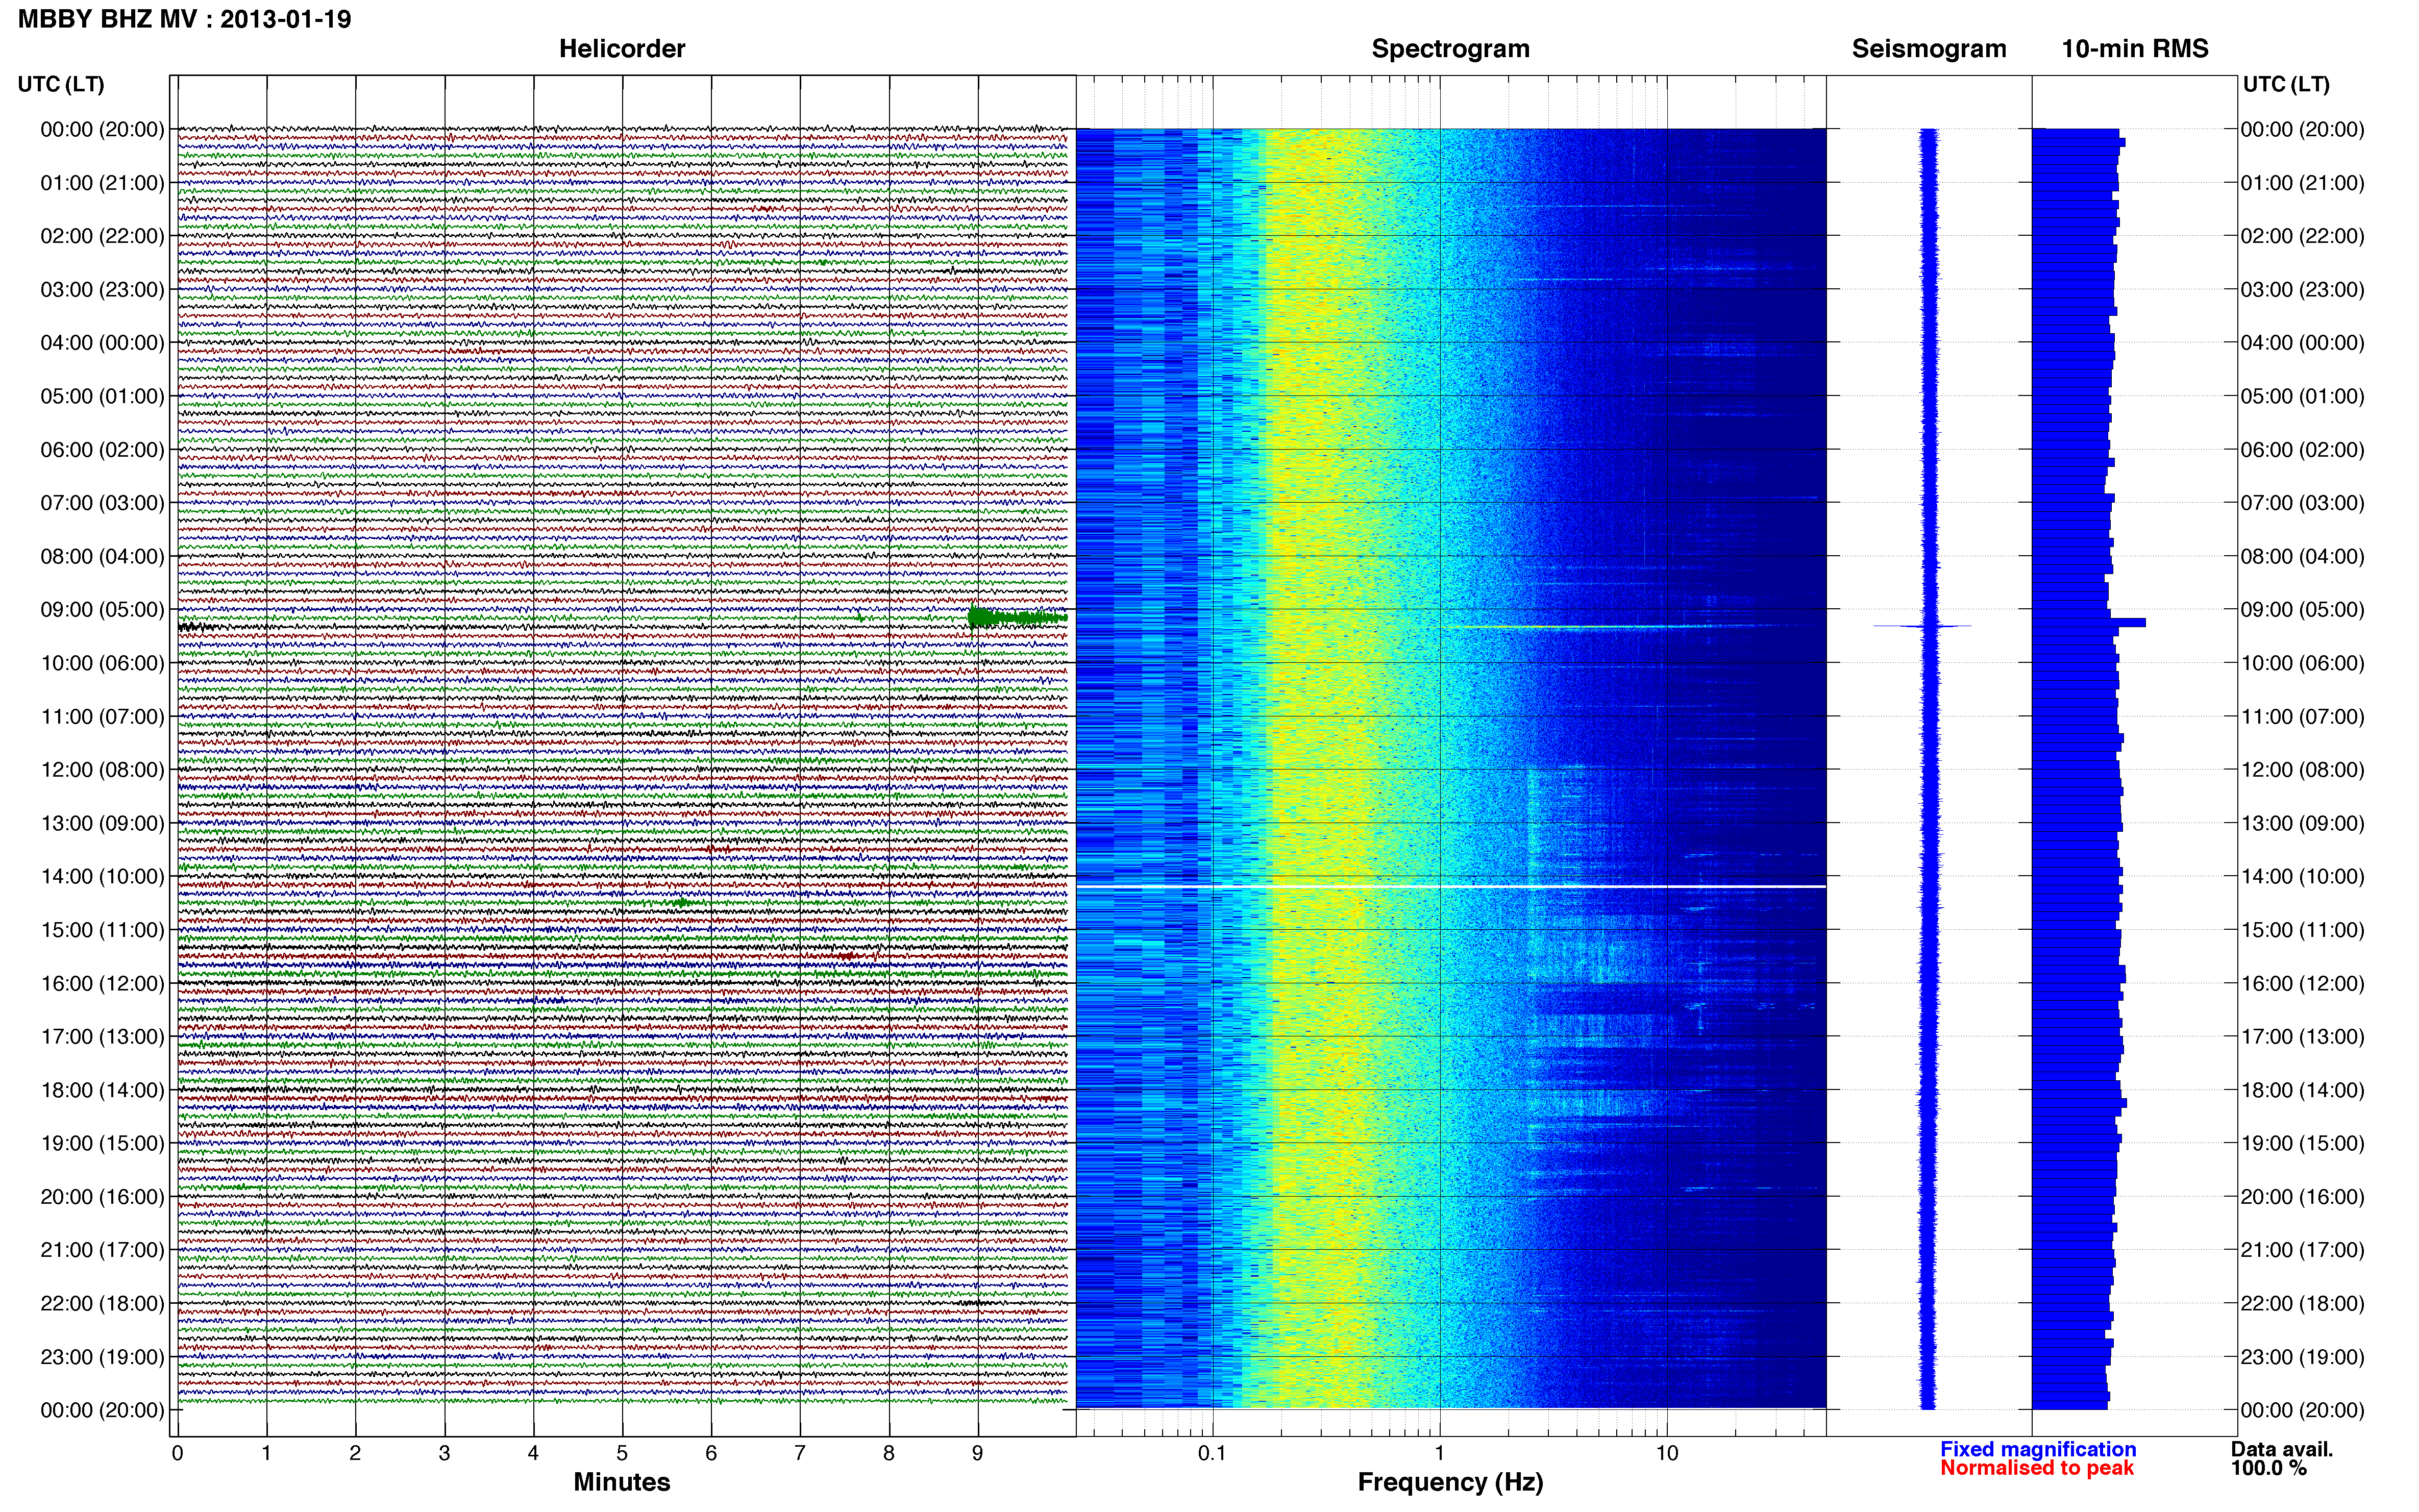Screen dimensions: 2419x1512
Task: Select the 'Spectrogram' panel heading
Action: pos(1450,49)
